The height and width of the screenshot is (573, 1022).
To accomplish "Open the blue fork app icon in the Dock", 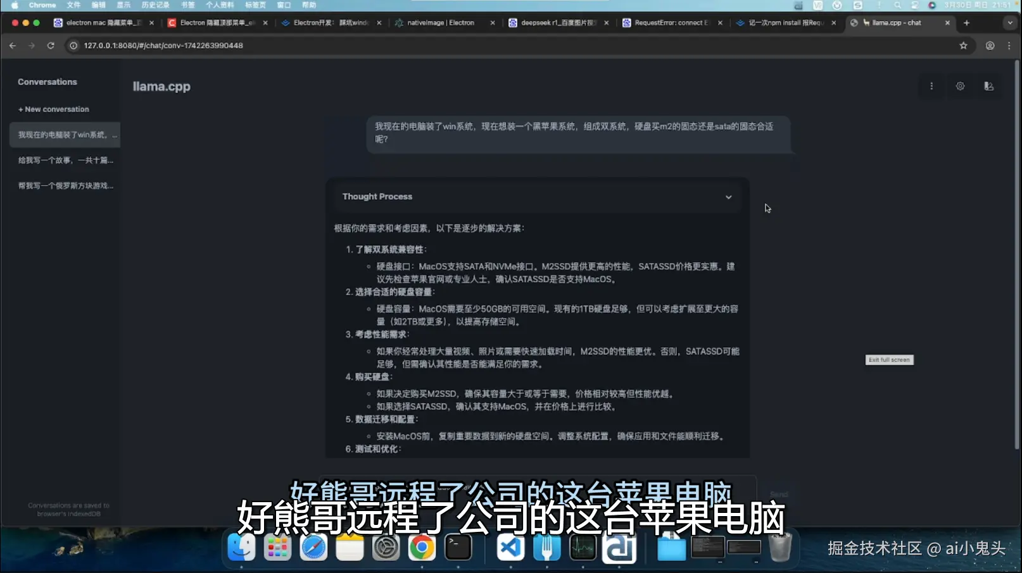I will tap(546, 547).
